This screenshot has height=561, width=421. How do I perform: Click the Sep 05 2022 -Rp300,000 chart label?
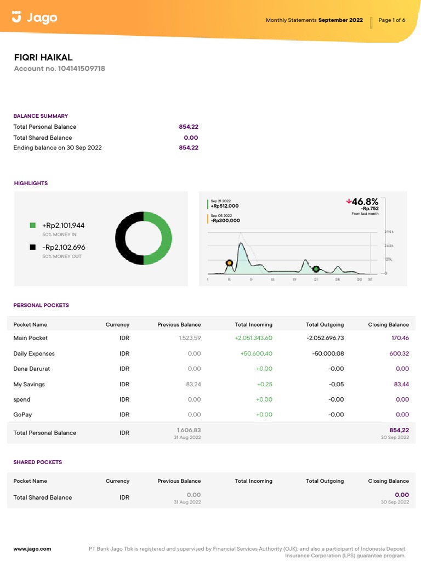tap(225, 218)
